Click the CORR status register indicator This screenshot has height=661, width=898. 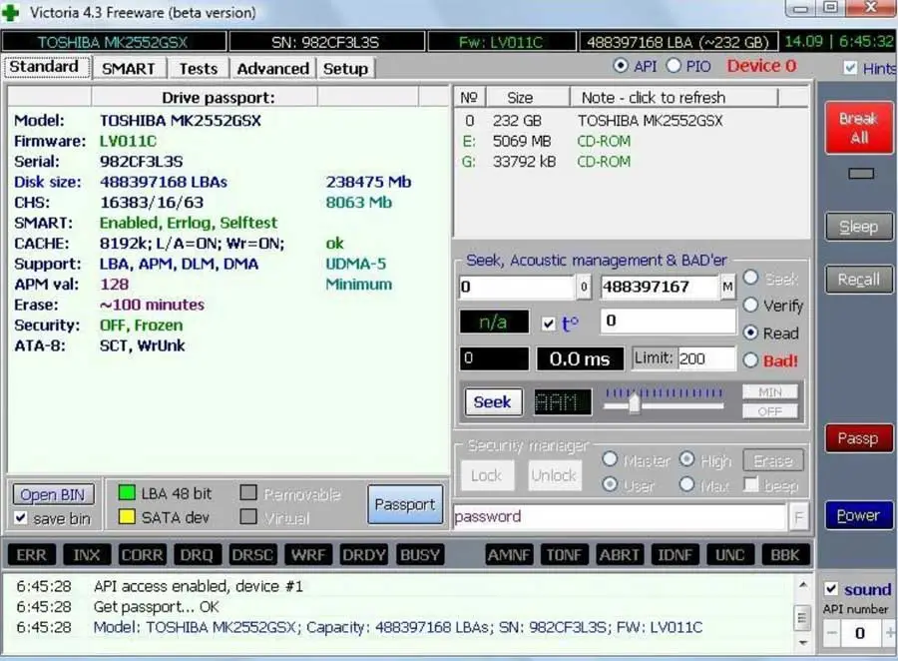(x=142, y=555)
